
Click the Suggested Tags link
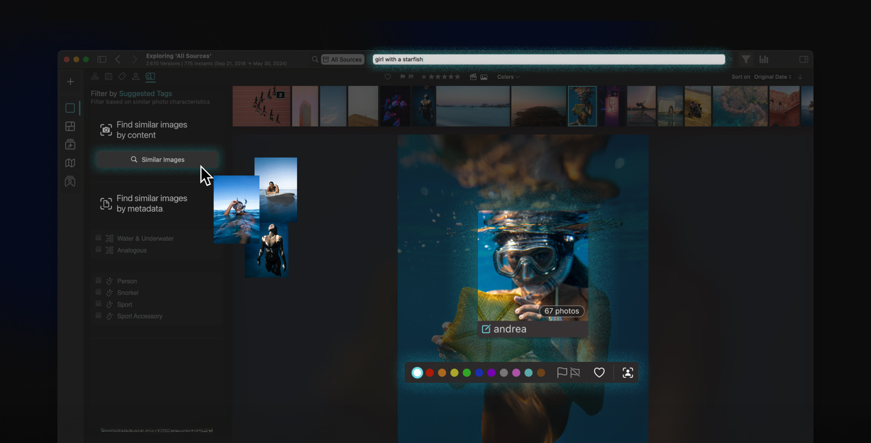(x=145, y=93)
